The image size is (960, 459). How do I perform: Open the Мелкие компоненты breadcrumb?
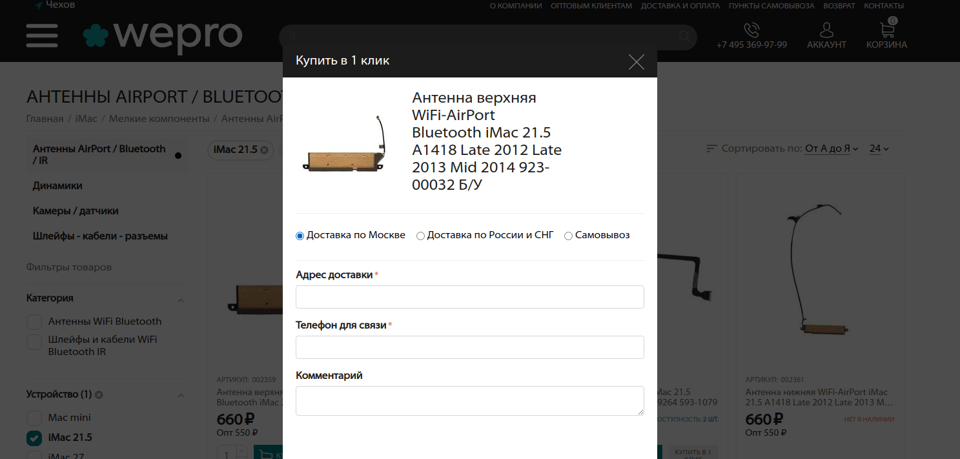[159, 119]
